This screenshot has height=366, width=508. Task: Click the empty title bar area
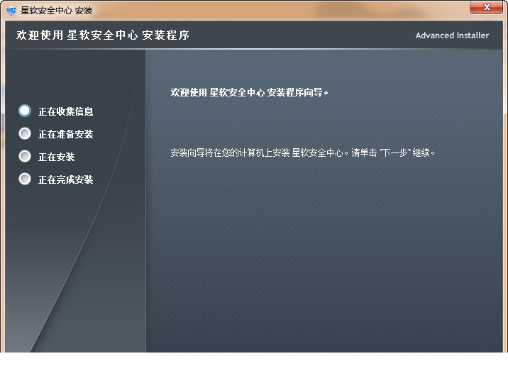270,11
